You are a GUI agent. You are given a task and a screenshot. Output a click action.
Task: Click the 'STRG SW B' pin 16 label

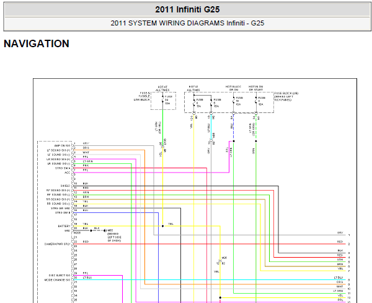coord(63,213)
